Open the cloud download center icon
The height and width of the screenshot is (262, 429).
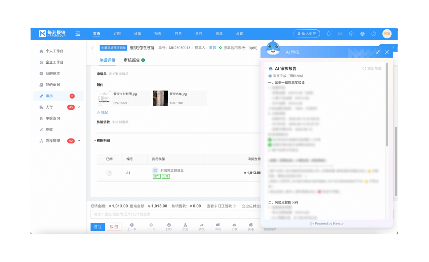[340, 33]
